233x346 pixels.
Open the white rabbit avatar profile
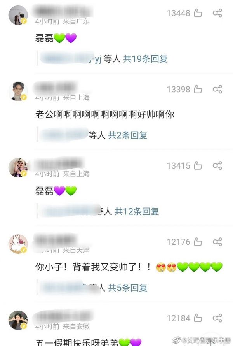(x=18, y=244)
